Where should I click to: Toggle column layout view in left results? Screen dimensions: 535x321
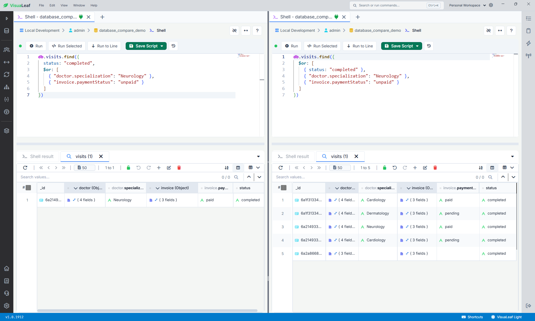pyautogui.click(x=238, y=168)
